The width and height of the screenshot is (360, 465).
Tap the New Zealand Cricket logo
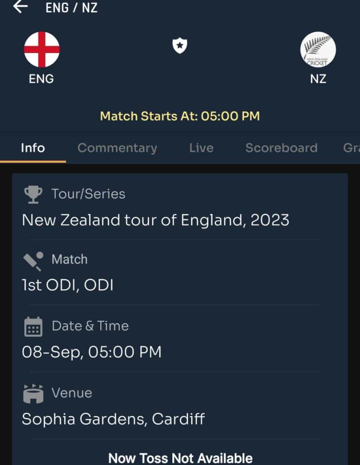click(318, 49)
